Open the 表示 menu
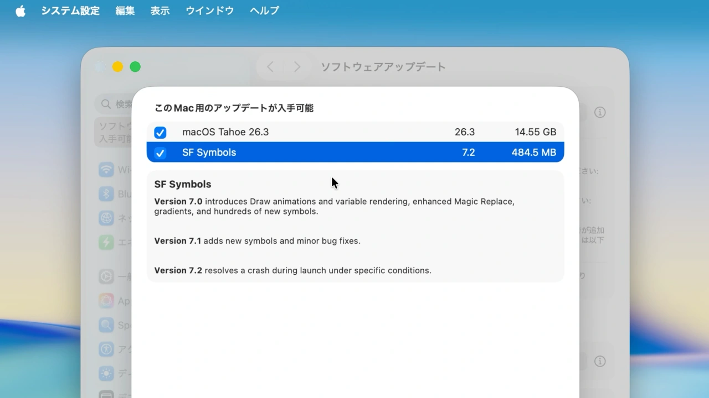This screenshot has width=709, height=398. (x=160, y=10)
